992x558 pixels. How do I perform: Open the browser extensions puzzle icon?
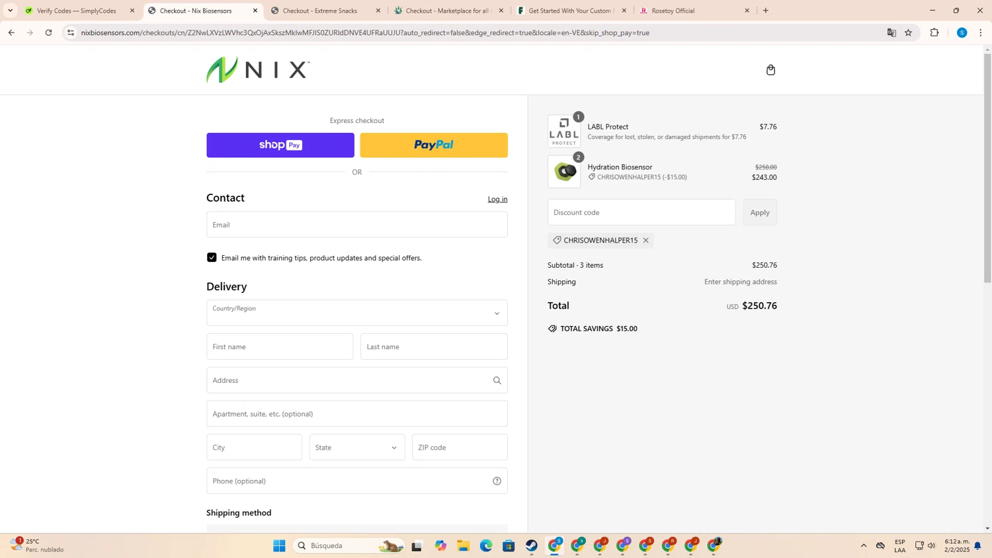click(x=934, y=32)
